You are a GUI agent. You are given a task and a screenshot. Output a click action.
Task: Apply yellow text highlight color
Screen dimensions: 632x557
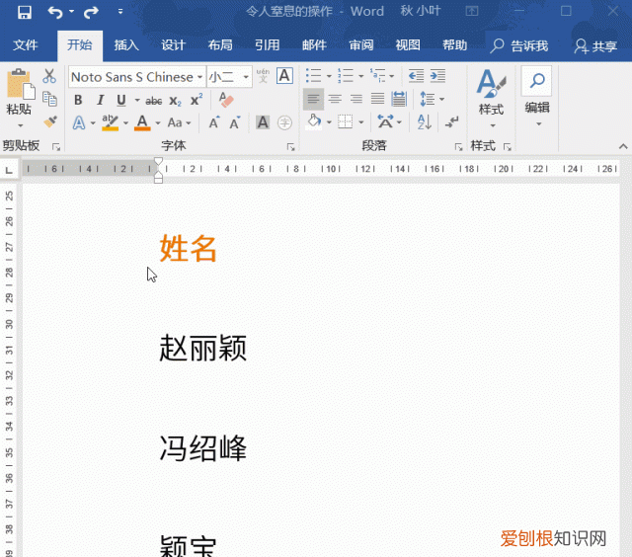point(110,122)
